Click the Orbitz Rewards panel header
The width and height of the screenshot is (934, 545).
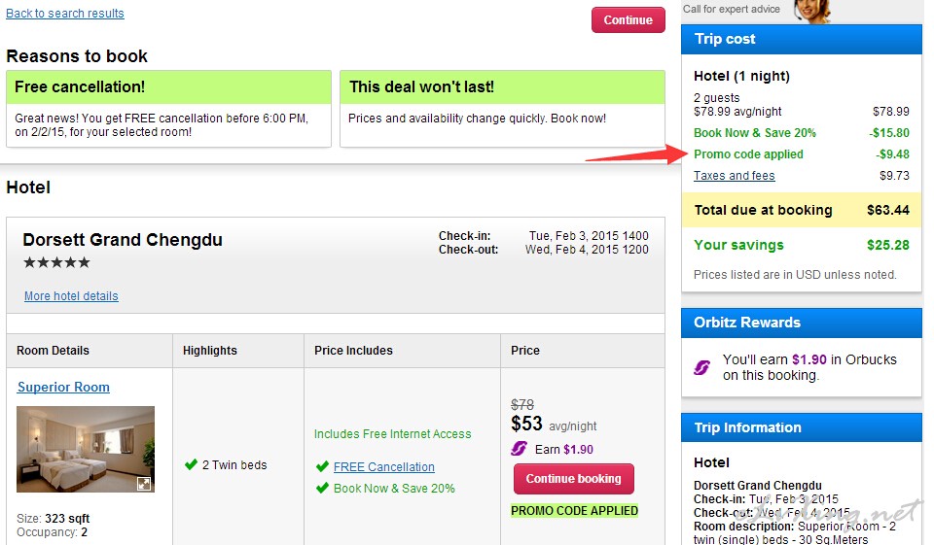point(801,323)
